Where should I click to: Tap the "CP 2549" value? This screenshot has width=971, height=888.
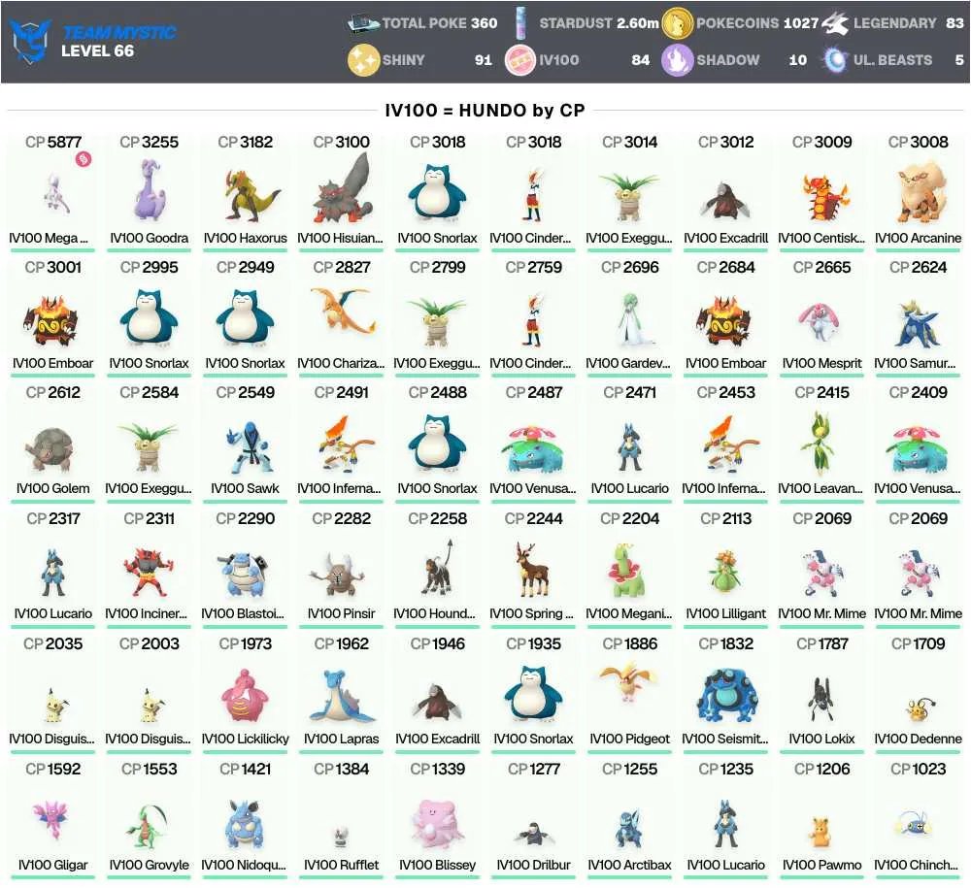(246, 393)
